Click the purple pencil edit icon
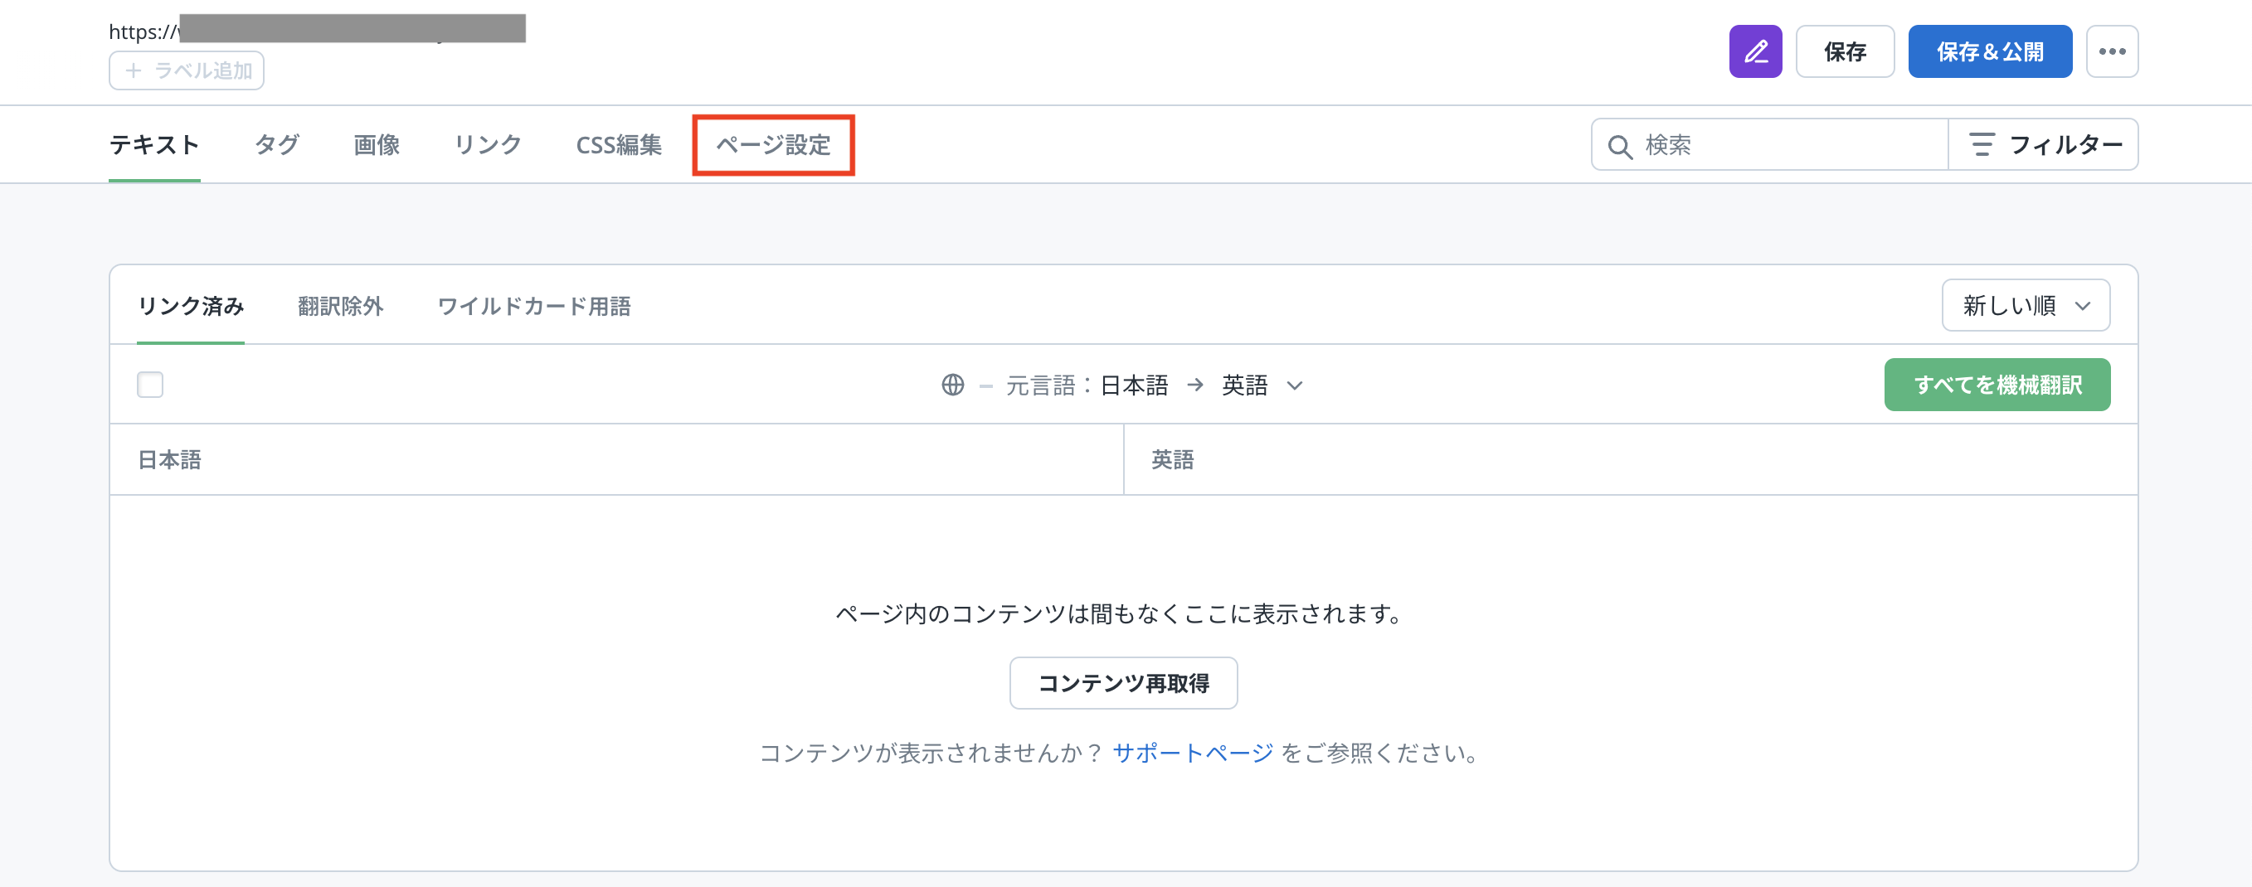2252x887 pixels. (1754, 51)
